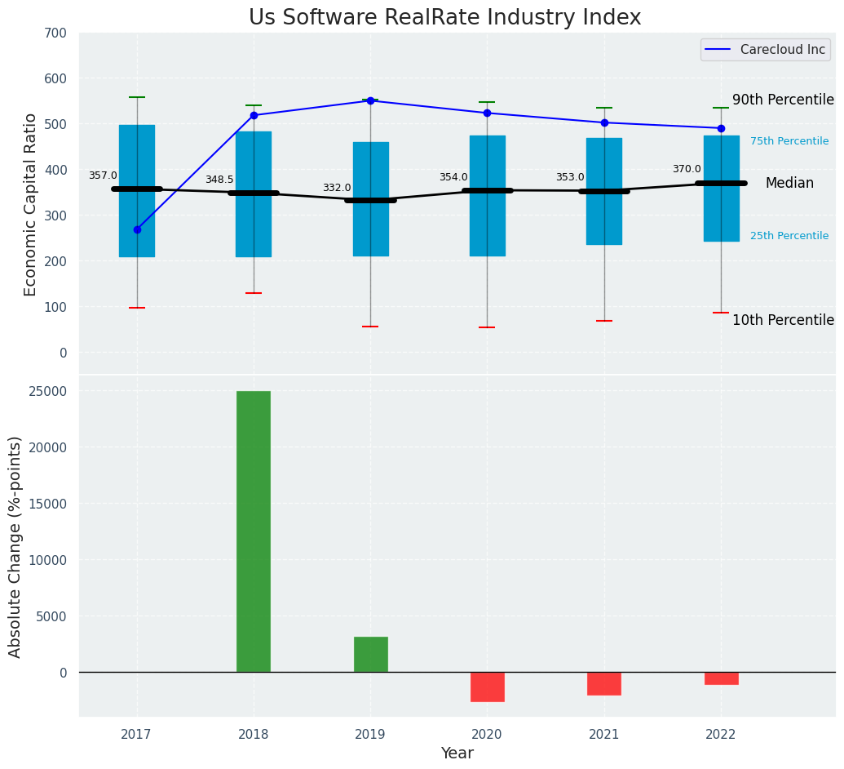Click the 332.0 median value label
This screenshot has height=769, width=844.
pos(337,188)
